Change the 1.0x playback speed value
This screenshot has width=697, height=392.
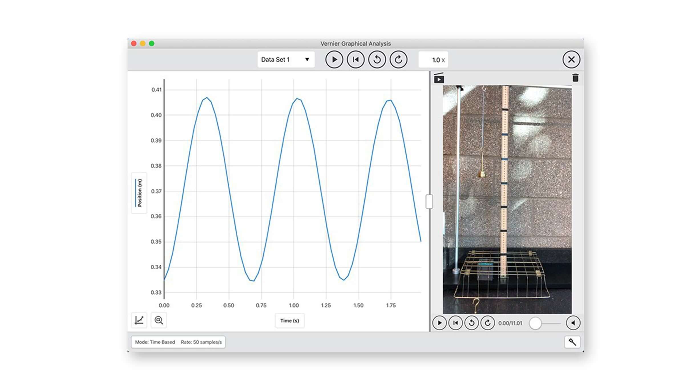[433, 60]
